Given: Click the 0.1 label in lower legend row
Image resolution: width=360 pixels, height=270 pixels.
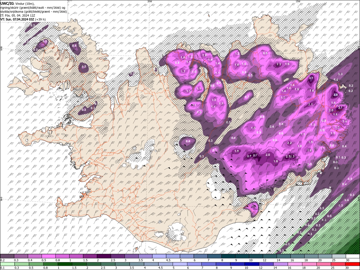Looking at the screenshot, I should 3,268.
